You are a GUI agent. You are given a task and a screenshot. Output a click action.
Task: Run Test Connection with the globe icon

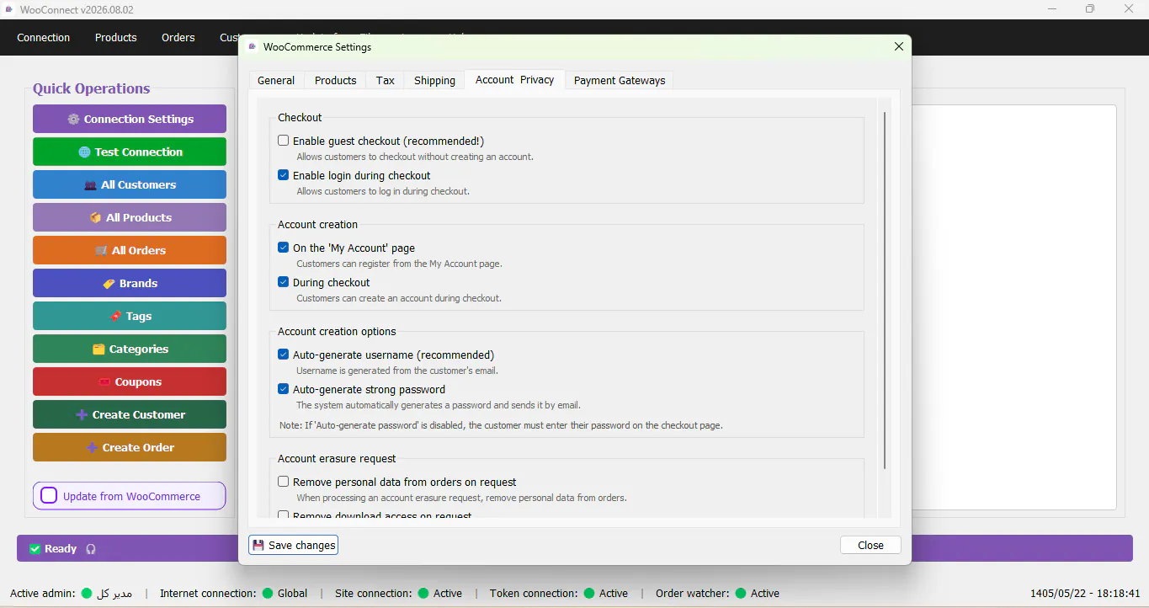pos(130,152)
